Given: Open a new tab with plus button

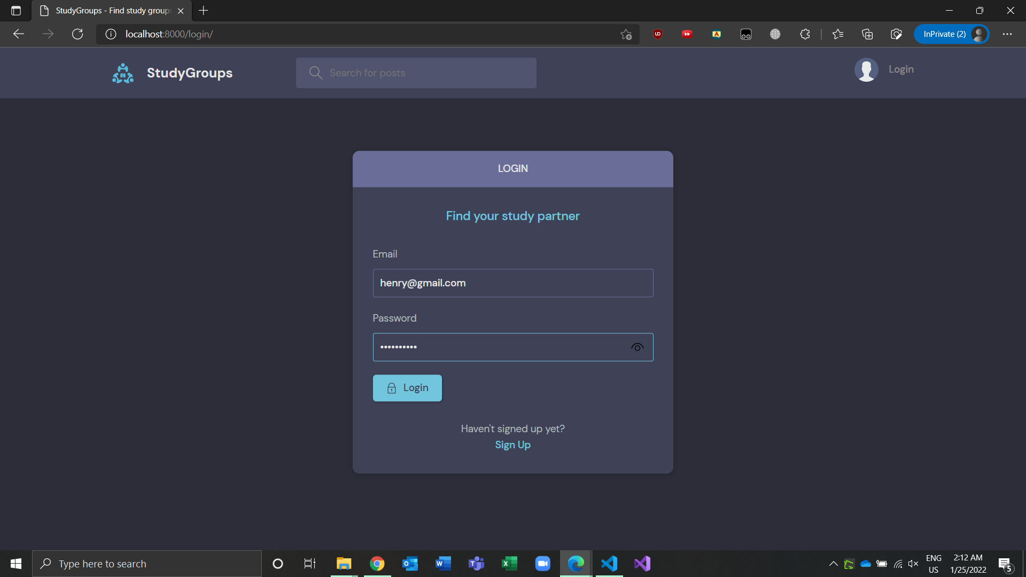Looking at the screenshot, I should [x=204, y=11].
